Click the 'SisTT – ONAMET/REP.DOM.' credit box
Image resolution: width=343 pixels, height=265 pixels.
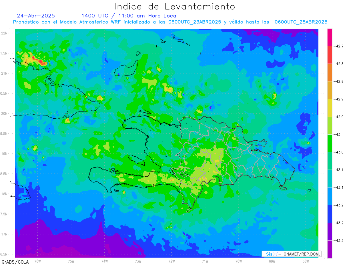291,254
